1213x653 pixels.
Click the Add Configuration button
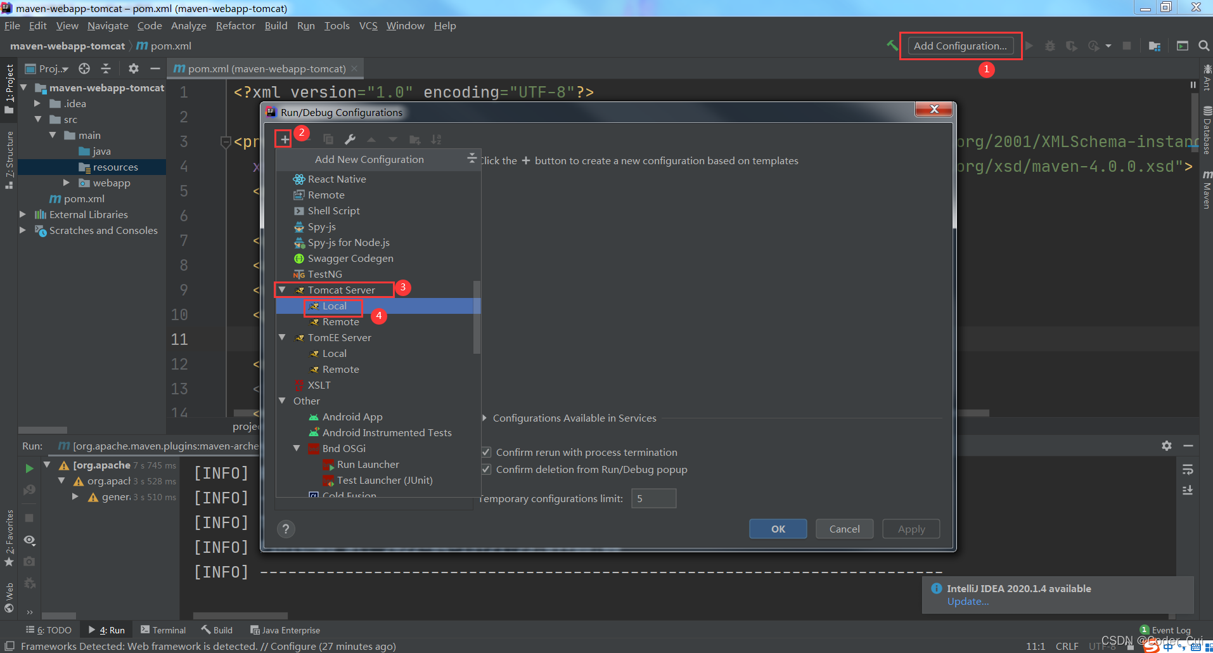tap(960, 46)
